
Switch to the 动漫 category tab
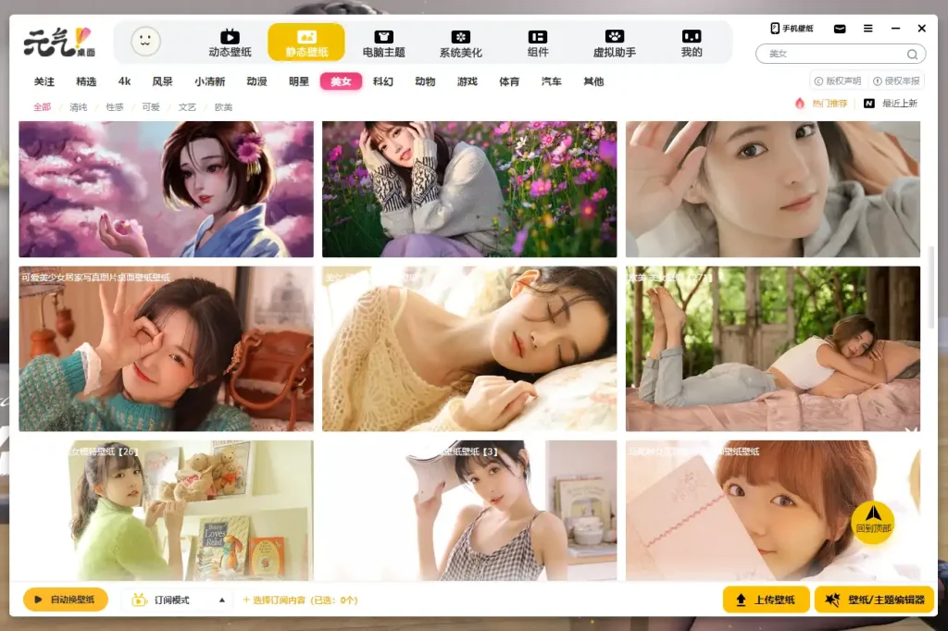click(256, 81)
